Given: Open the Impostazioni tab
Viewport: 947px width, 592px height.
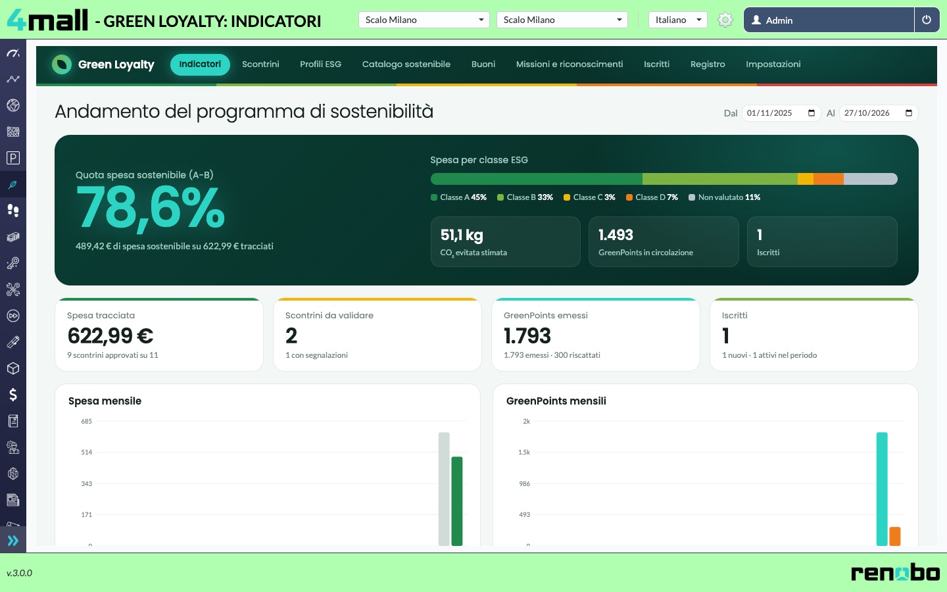Looking at the screenshot, I should [773, 64].
